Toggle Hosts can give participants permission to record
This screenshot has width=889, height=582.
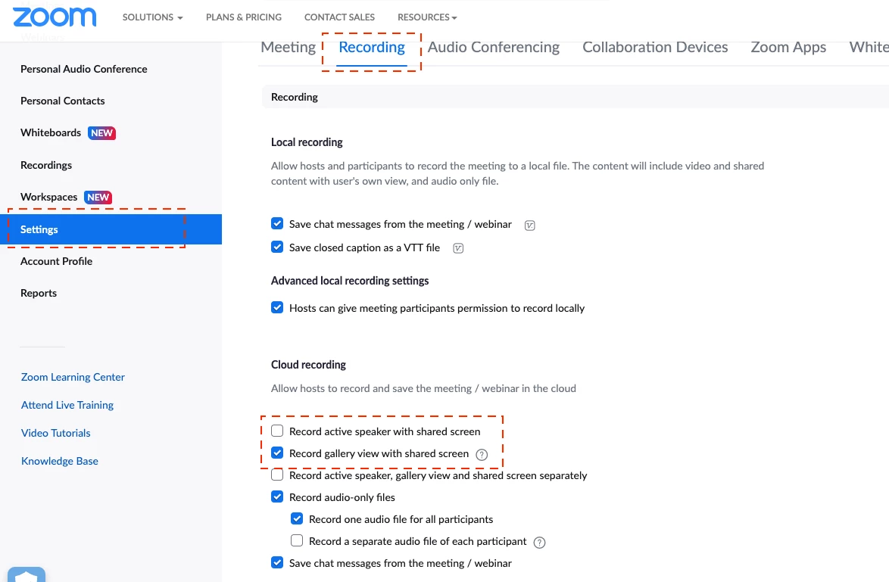277,307
